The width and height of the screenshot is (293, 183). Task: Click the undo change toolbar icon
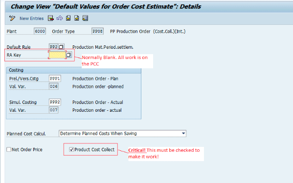pyautogui.click(x=60, y=18)
